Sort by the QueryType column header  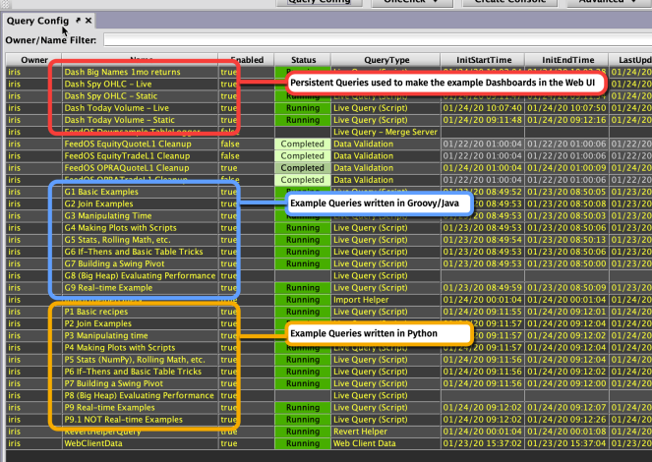[386, 60]
